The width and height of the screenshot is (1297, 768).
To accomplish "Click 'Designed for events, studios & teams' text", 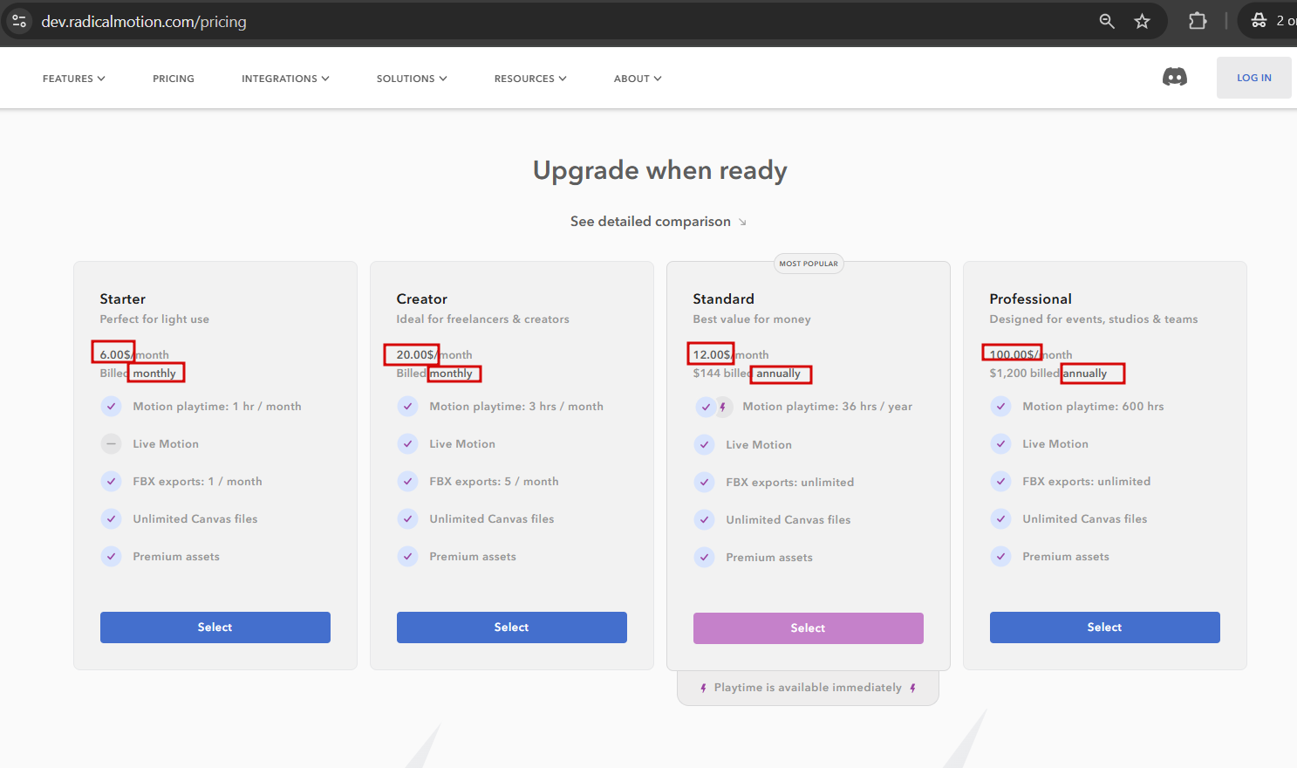I will click(x=1094, y=319).
